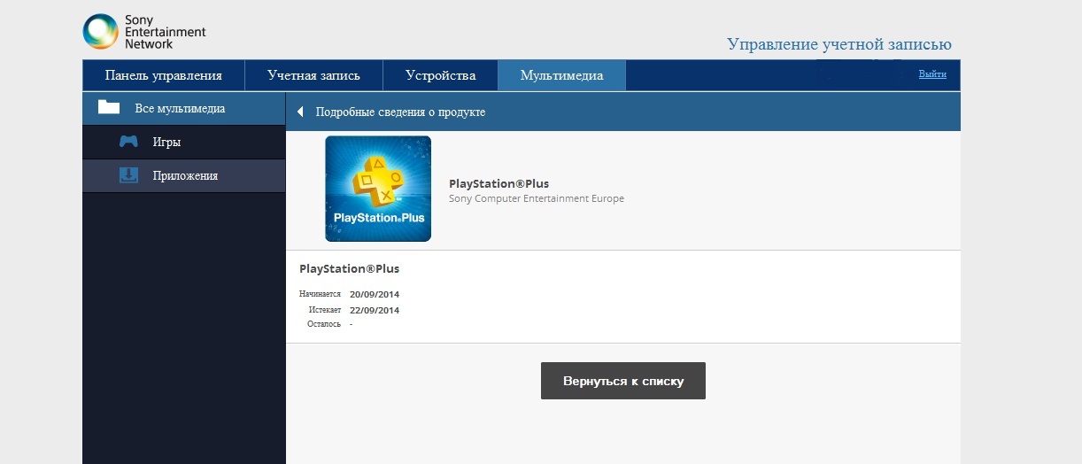The width and height of the screenshot is (1082, 464).
Task: Open the Панель управления tab
Action: pyautogui.click(x=163, y=75)
